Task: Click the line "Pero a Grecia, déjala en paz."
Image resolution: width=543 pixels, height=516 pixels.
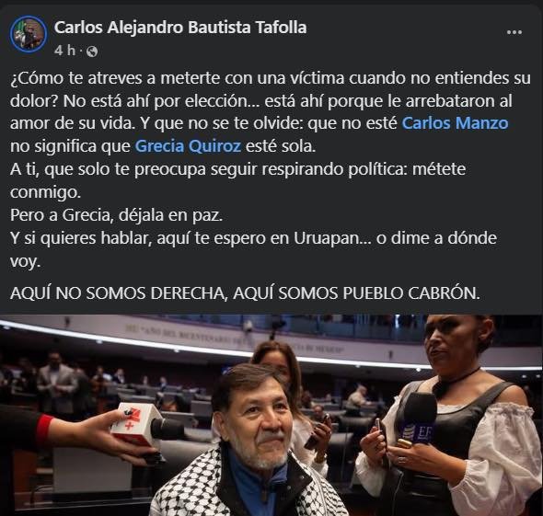Action: pyautogui.click(x=116, y=215)
